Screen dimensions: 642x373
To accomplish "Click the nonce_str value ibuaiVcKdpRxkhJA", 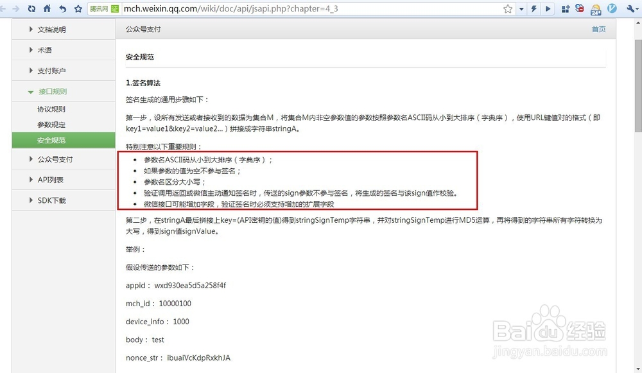I will (x=198, y=358).
